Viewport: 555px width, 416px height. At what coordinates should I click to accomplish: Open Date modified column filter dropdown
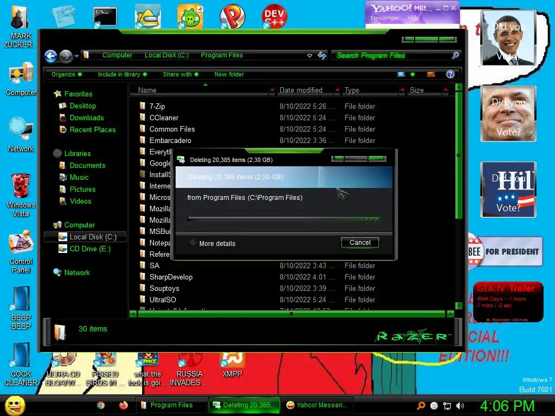pos(337,90)
